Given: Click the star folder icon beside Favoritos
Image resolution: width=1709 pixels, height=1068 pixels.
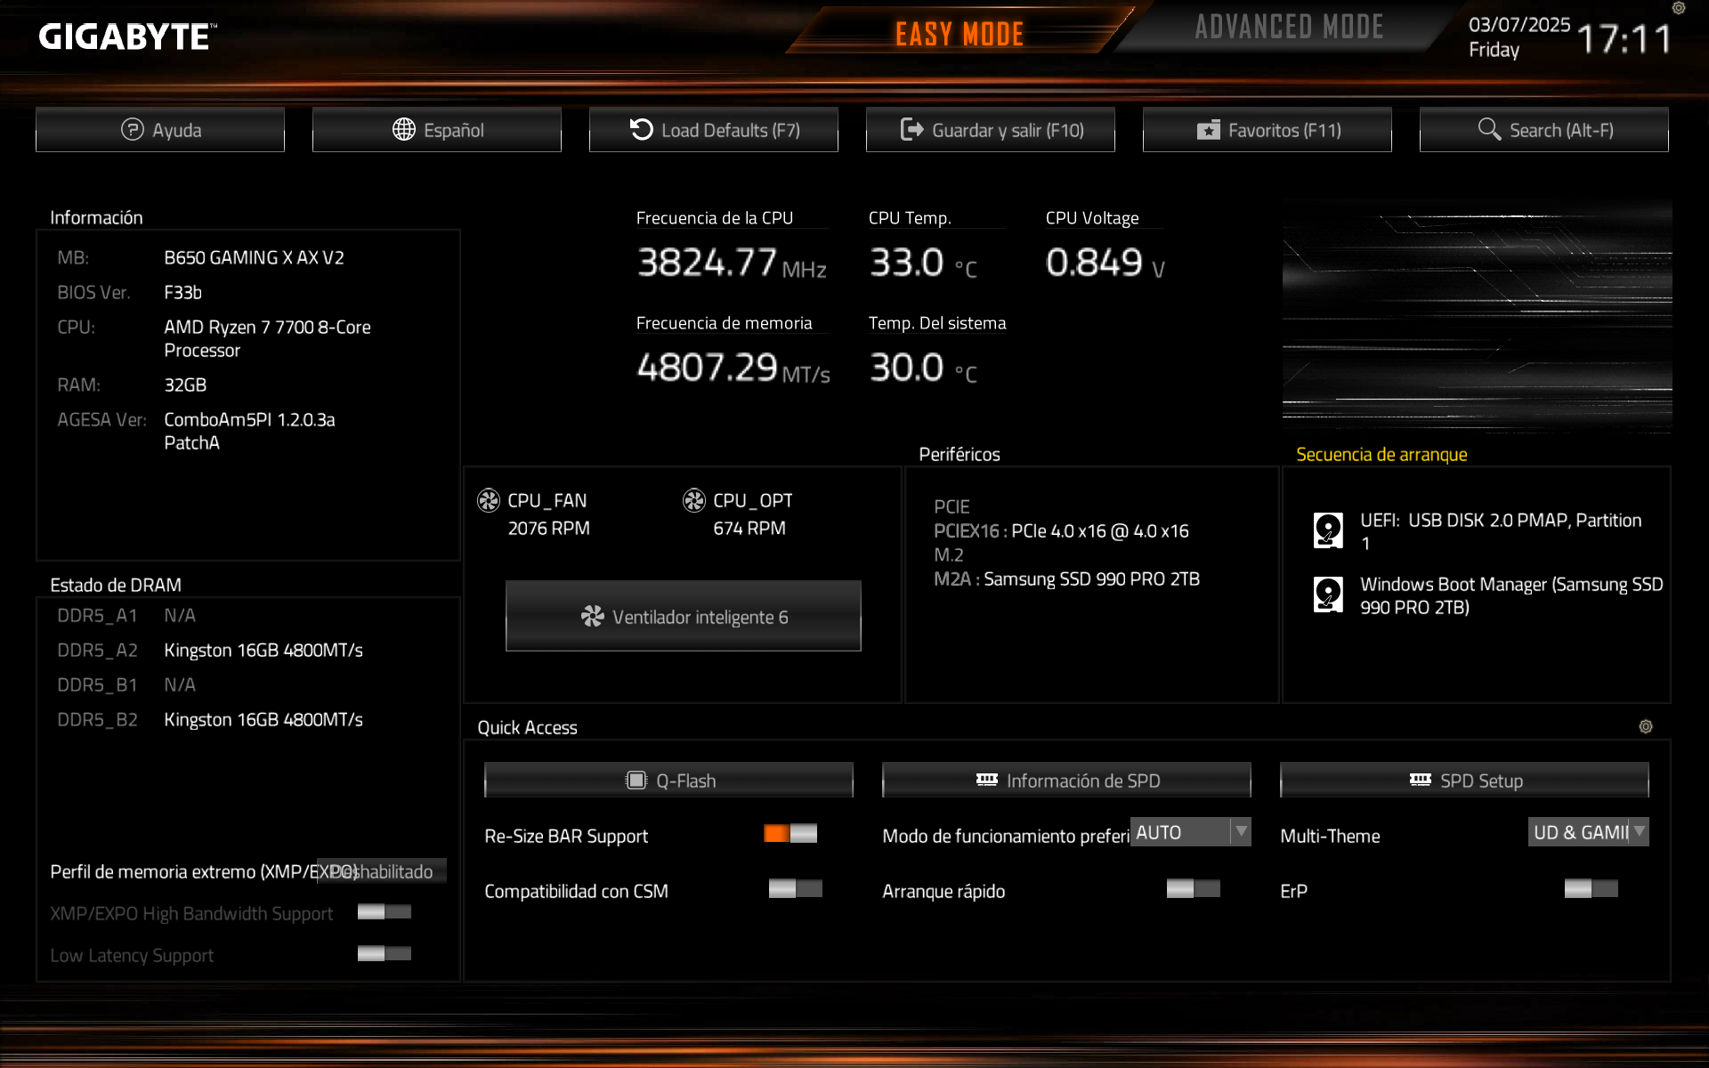Looking at the screenshot, I should [x=1209, y=131].
